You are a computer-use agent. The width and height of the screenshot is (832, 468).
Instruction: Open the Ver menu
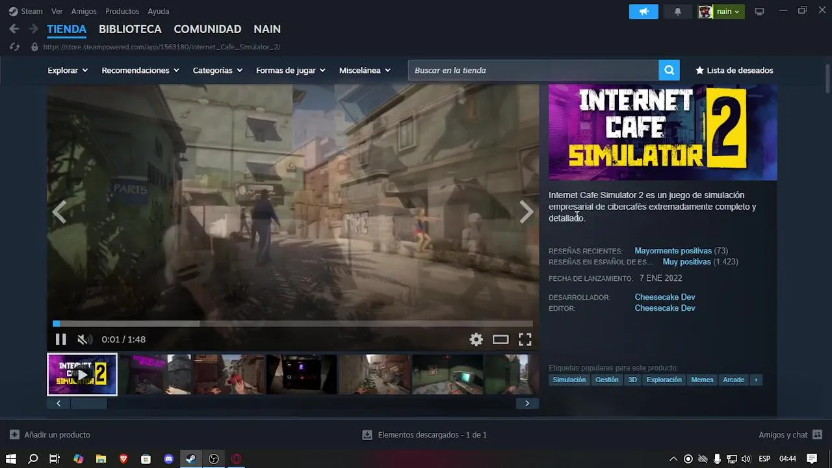click(57, 11)
